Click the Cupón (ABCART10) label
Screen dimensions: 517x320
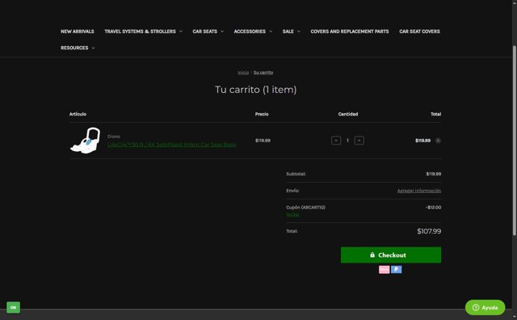(305, 208)
